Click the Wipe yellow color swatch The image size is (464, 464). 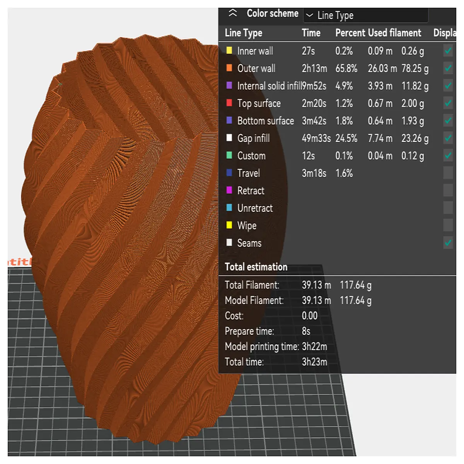[229, 225]
